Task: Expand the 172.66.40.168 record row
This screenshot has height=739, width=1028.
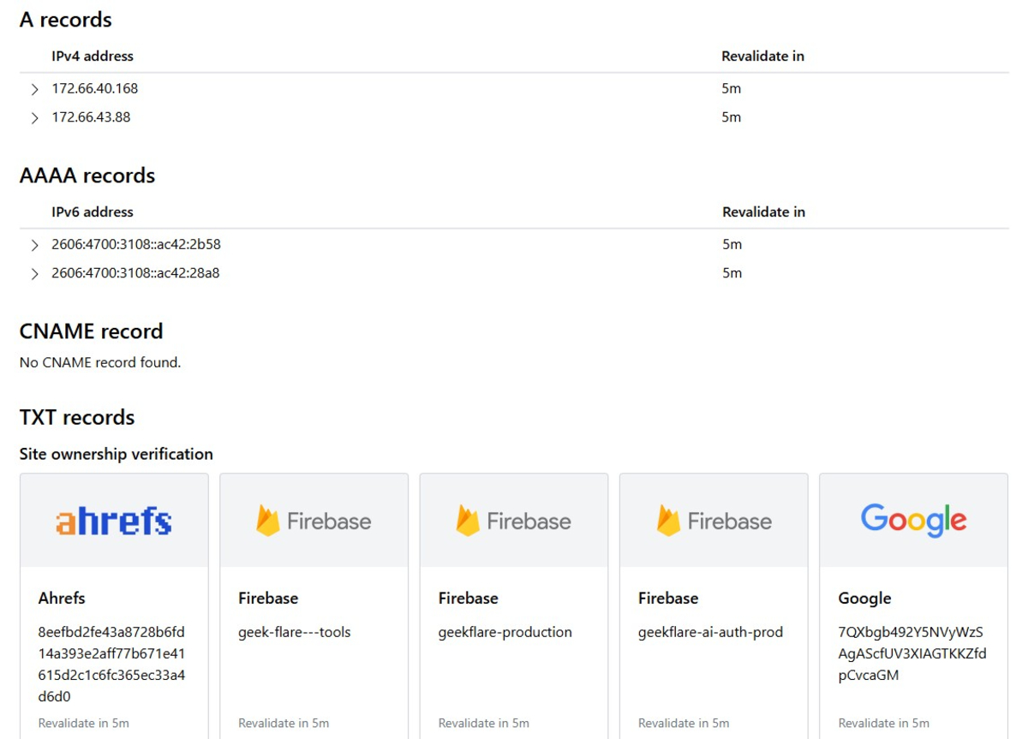Action: click(x=34, y=89)
